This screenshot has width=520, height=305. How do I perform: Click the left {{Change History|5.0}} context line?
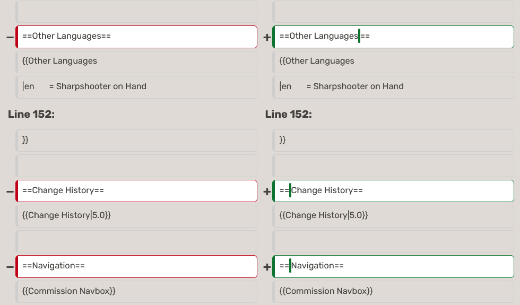coord(66,215)
